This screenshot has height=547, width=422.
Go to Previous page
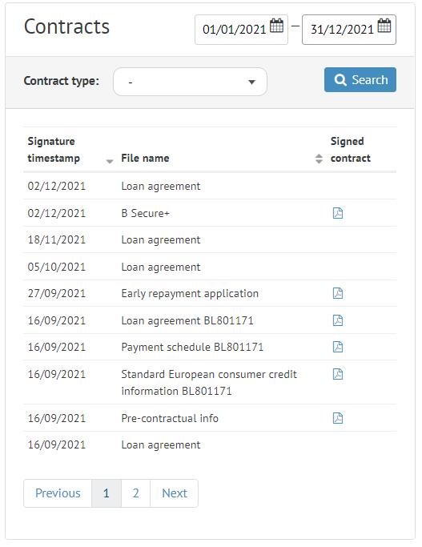[x=58, y=493]
